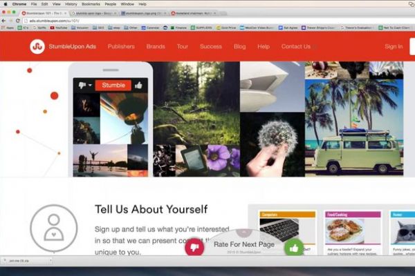This screenshot has width=415, height=276.
Task: Click the user profile circle icon
Action: (54, 228)
